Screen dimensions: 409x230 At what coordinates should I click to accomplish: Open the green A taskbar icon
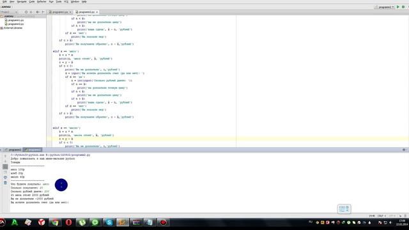[15, 222]
